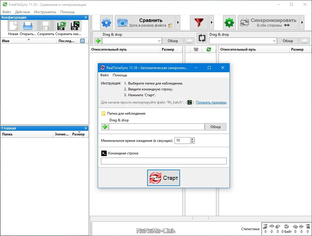Image resolution: width=312 pixels, height=236 pixels.
Task: Open comparison settings blue gear icon
Action: (x=107, y=23)
